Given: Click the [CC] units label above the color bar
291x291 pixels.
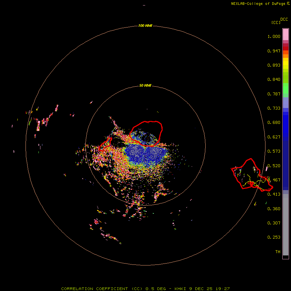Looking at the screenshot, I should tap(276, 22).
